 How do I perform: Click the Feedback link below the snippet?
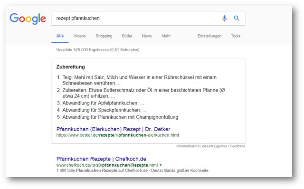coord(237,146)
